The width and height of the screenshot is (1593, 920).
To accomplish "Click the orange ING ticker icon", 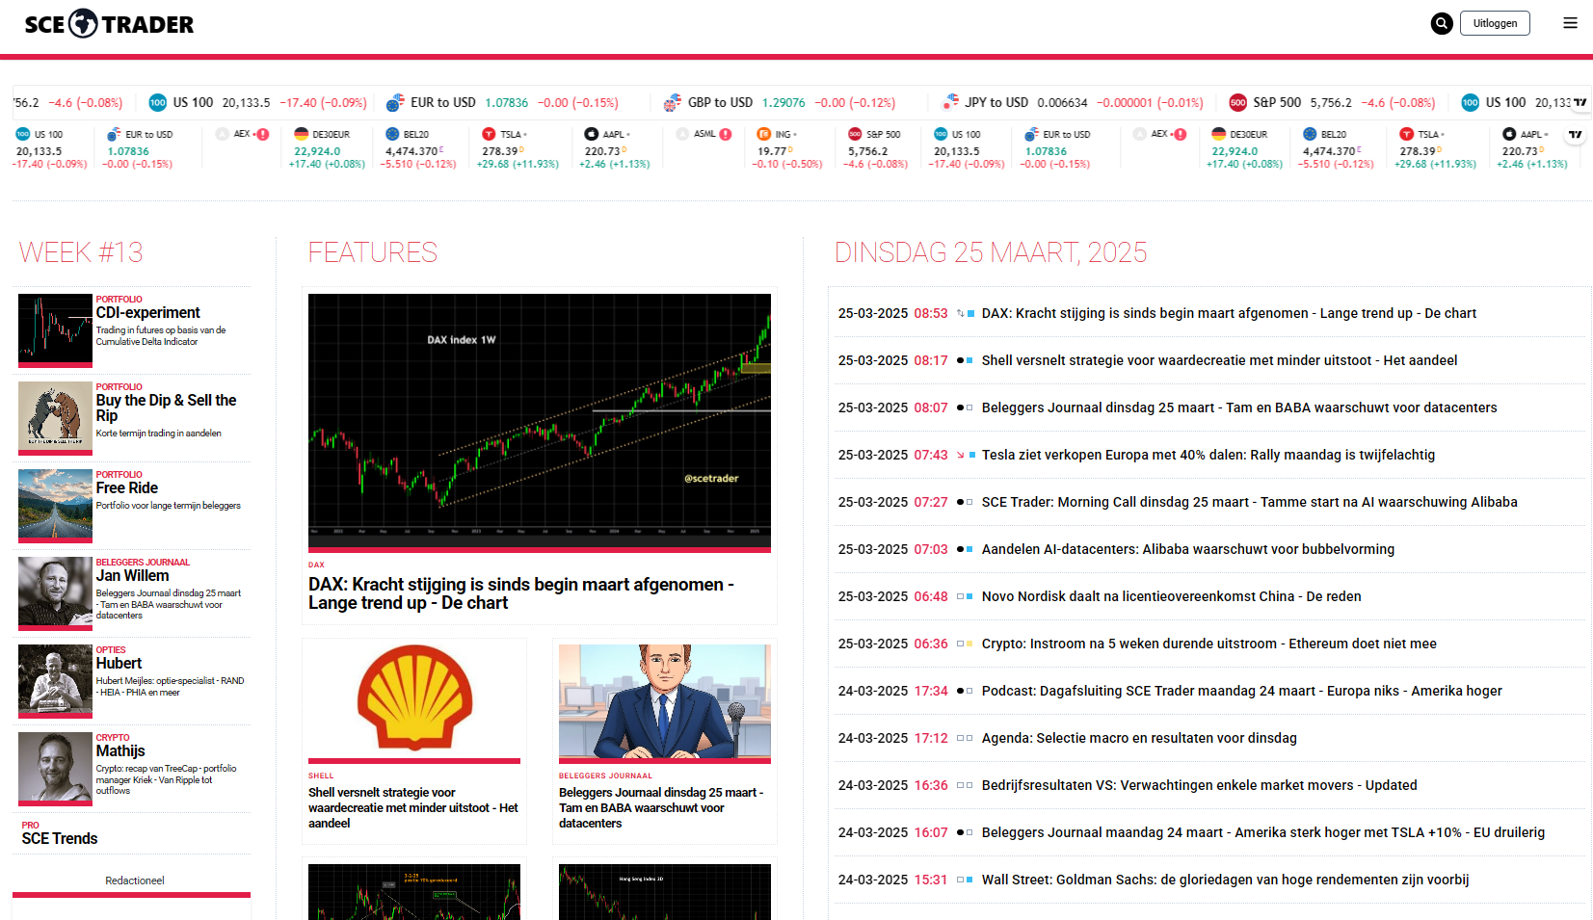I will [763, 134].
